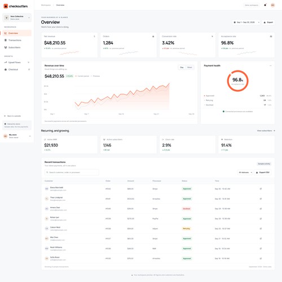Click the Export button

tap(268, 23)
